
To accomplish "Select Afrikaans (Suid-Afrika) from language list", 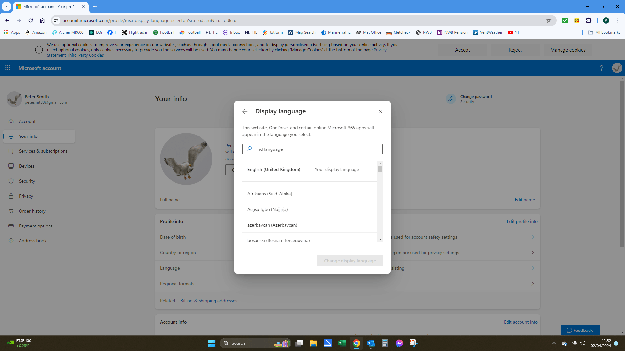I will pos(270,194).
